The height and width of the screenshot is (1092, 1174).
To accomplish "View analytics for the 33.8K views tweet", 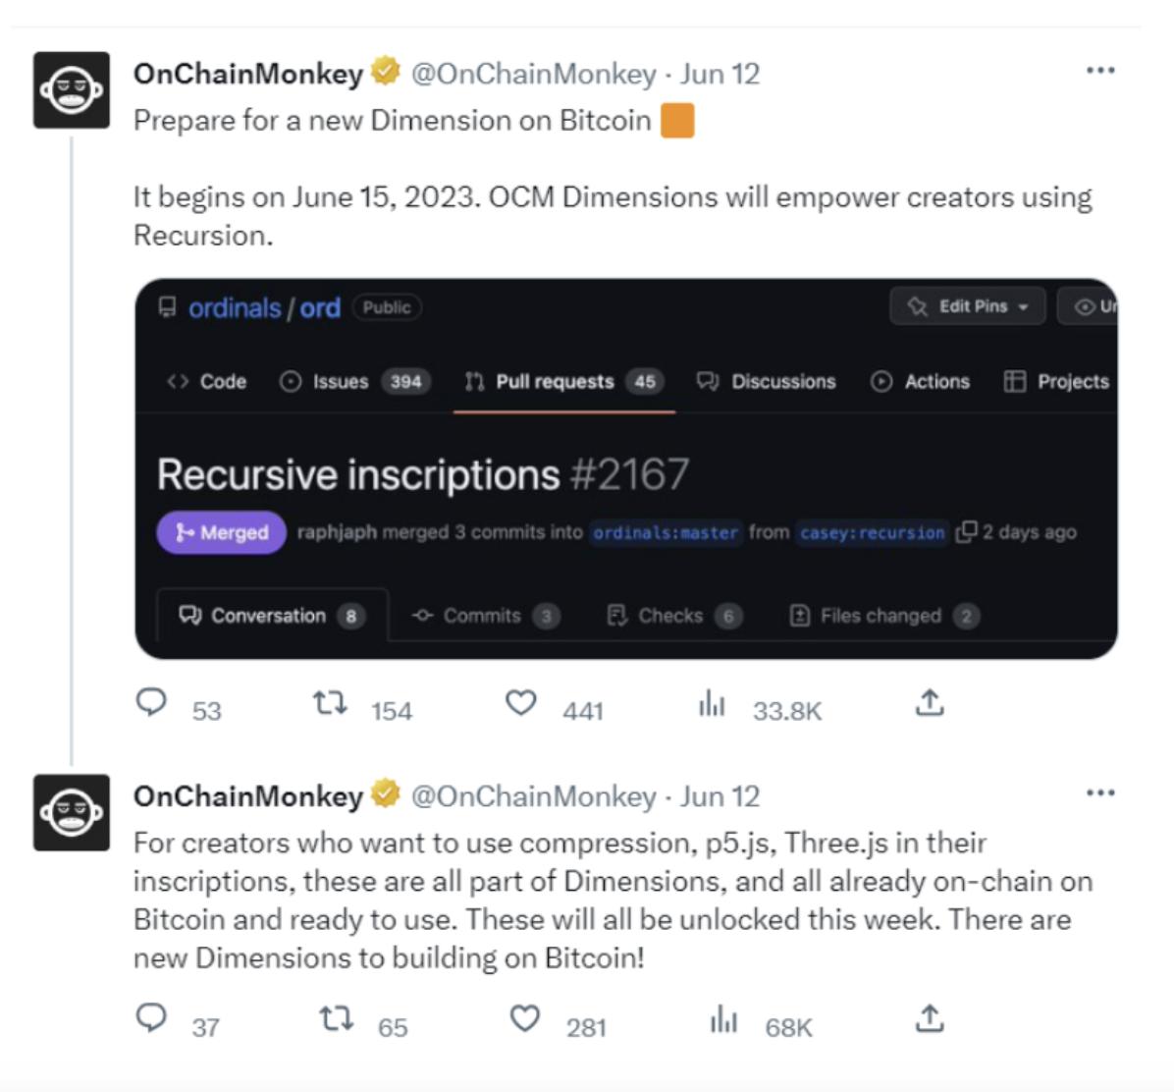I will [x=712, y=704].
